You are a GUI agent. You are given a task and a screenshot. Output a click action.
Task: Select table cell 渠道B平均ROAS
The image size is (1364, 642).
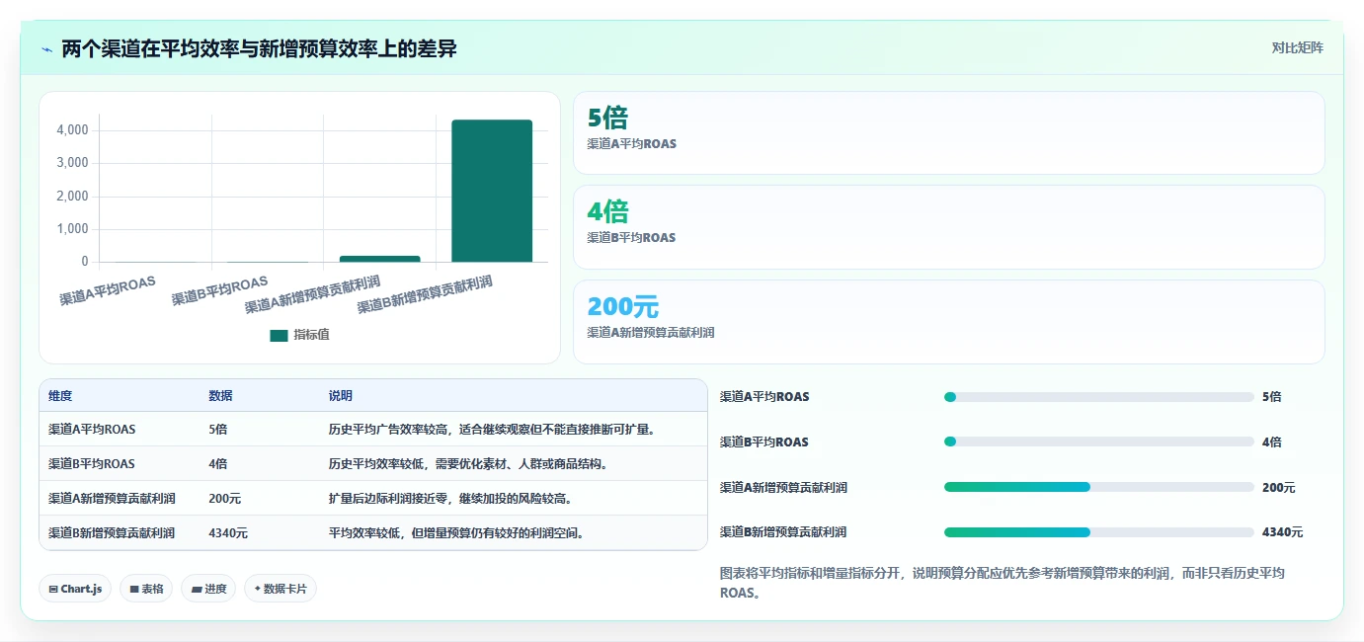coord(92,463)
